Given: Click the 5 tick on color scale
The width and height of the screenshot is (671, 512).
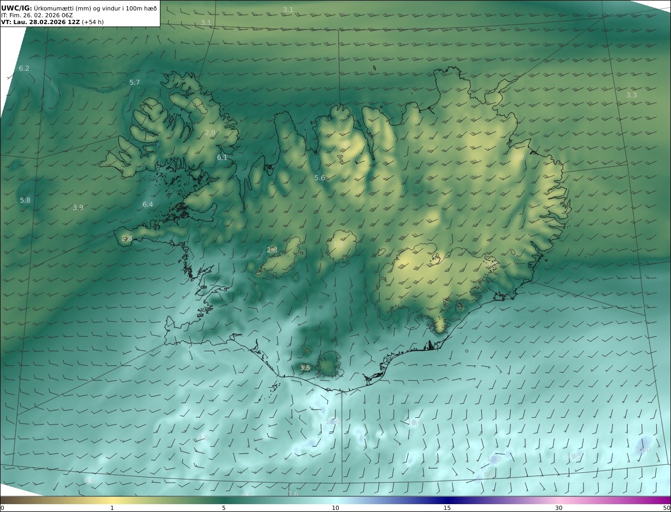Looking at the screenshot, I should point(224,508).
